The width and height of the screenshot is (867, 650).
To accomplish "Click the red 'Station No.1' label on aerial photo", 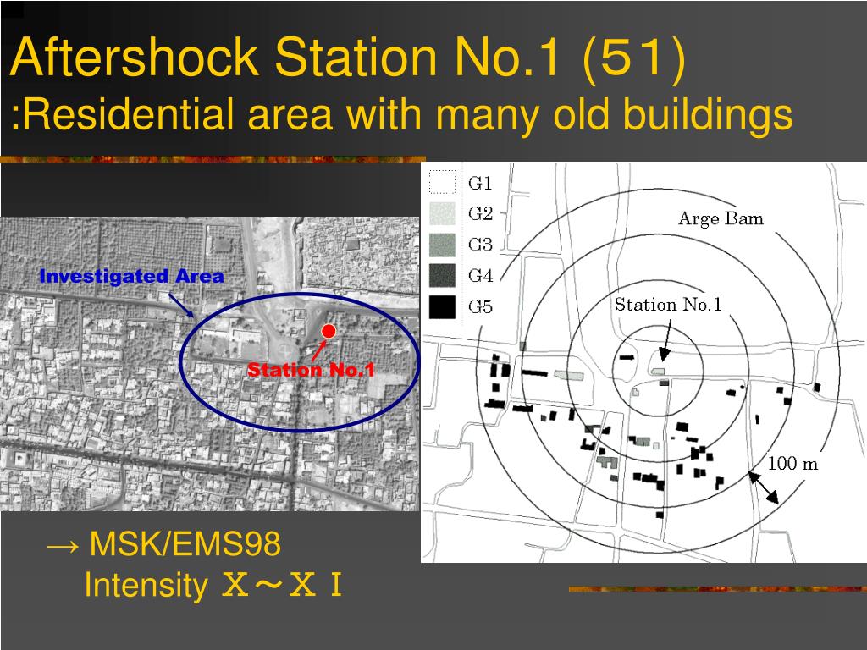I will [x=311, y=370].
